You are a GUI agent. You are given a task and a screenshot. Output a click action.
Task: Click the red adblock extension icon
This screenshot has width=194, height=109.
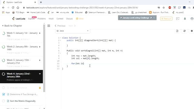170,8
